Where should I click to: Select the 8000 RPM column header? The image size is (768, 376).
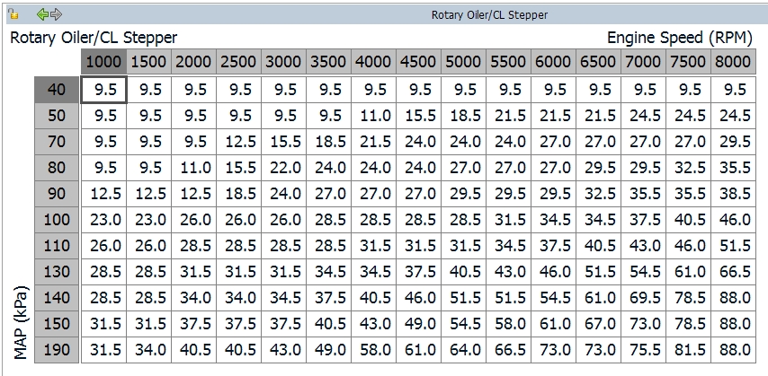[734, 62]
